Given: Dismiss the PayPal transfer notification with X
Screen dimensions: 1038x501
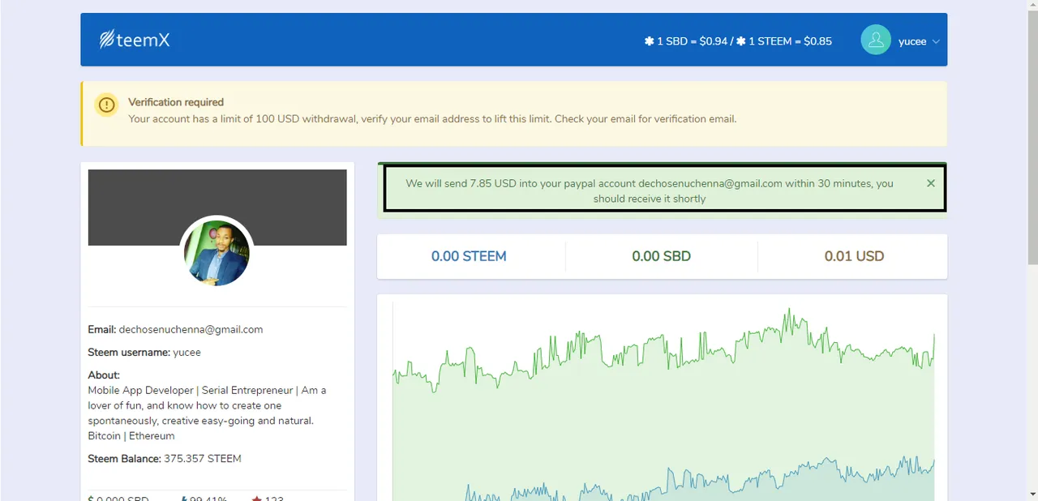Looking at the screenshot, I should tap(931, 183).
